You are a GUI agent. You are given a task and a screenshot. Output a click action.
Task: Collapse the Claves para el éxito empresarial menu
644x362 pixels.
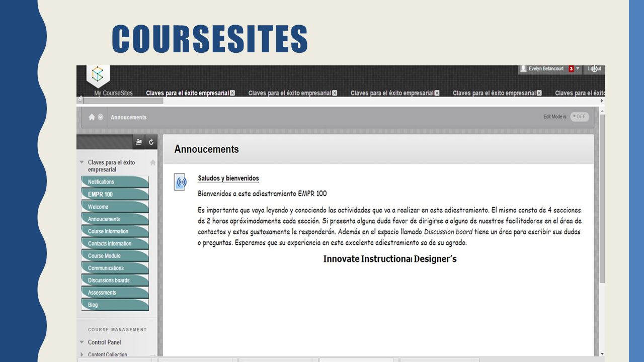click(82, 162)
